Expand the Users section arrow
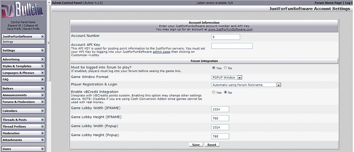Image resolution: width=354 pixels, height=152 pixels. pos(43,149)
